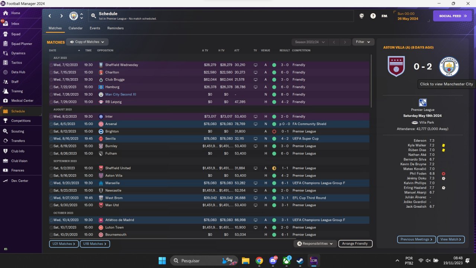Click the Squad icon in the sidebar

click(5, 34)
